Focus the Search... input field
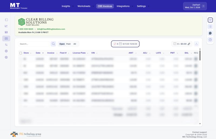The height and width of the screenshot is (139, 216). pos(34,44)
